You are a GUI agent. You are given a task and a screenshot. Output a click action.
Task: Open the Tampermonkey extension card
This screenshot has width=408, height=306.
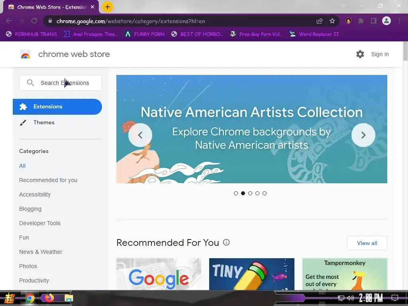tap(345, 274)
